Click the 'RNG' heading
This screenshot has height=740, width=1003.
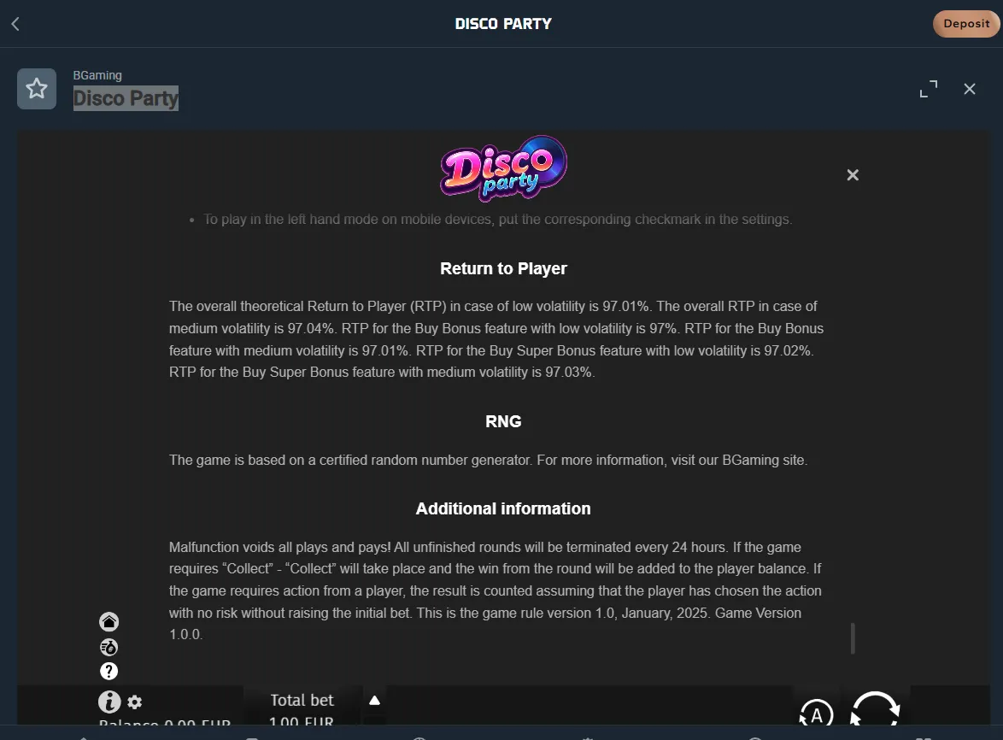coord(503,421)
